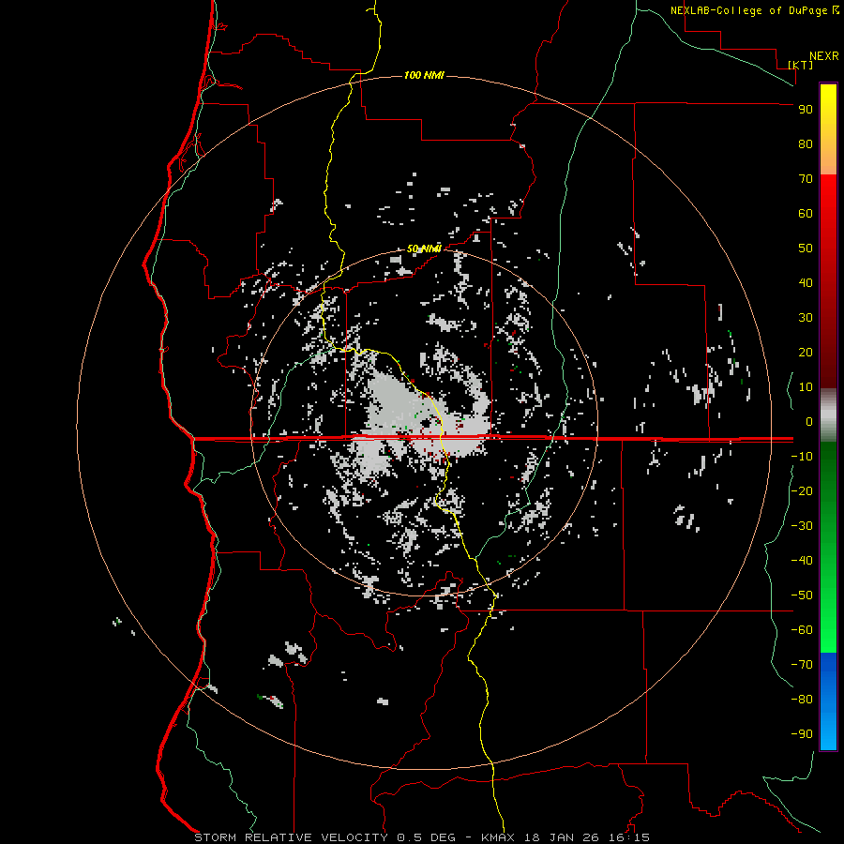The image size is (844, 844).
Task: Click the [KT] units label
Action: coord(801,65)
